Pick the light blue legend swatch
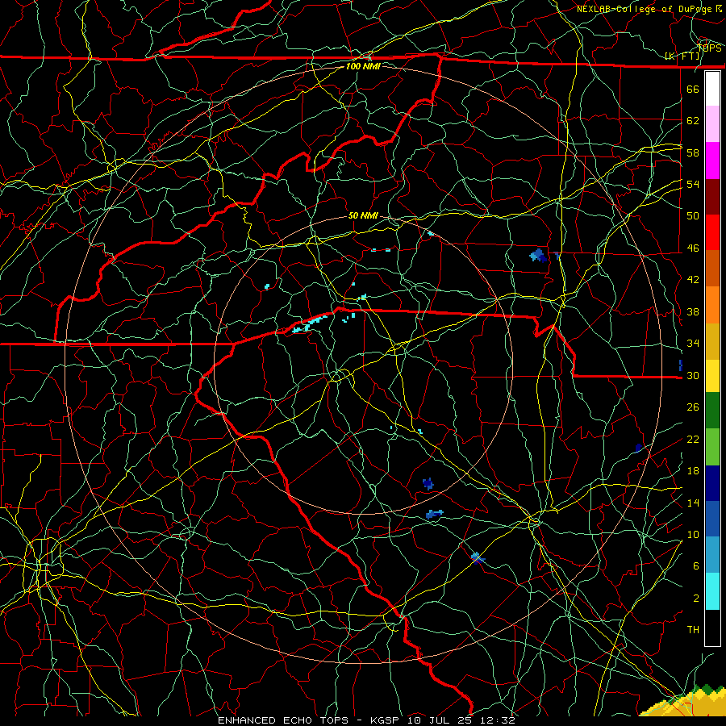The height and width of the screenshot is (726, 726). point(712,555)
